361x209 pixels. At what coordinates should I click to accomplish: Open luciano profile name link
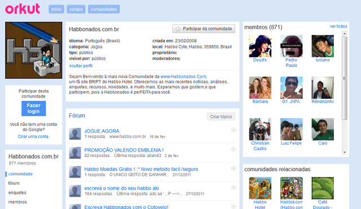pos(323,60)
